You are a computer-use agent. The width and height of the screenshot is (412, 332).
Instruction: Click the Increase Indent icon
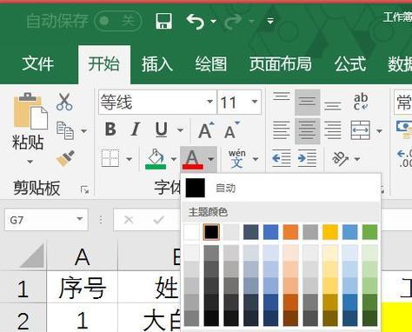(307, 158)
